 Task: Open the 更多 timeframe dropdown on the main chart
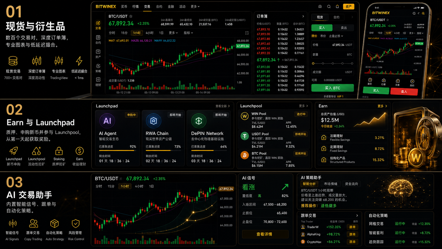coord(173,33)
